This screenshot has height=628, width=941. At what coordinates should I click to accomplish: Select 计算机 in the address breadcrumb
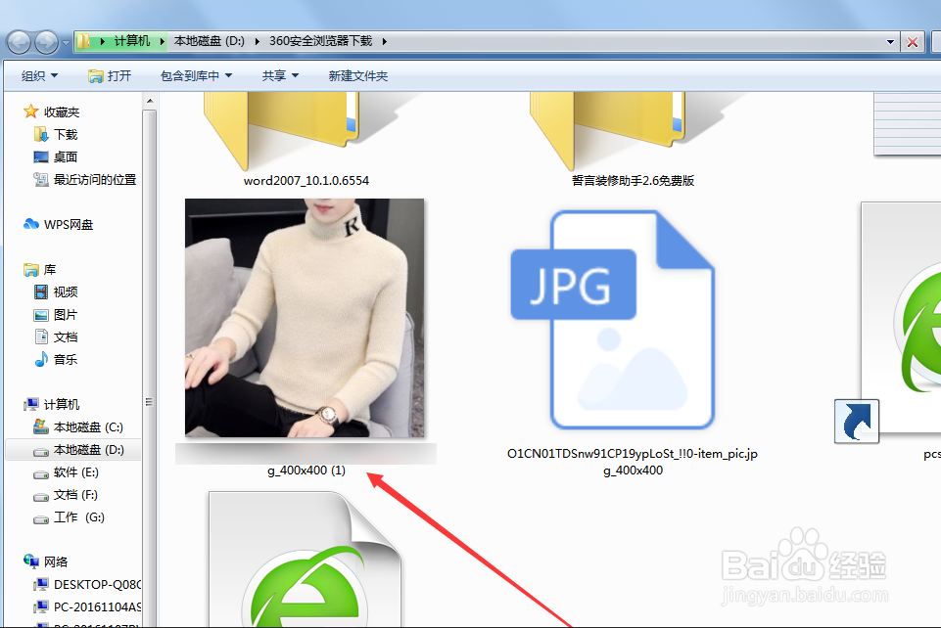[x=132, y=41]
